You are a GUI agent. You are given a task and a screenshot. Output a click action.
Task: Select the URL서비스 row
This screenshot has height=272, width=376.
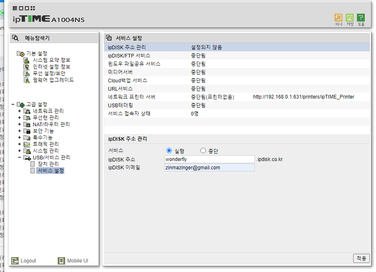click(x=237, y=89)
